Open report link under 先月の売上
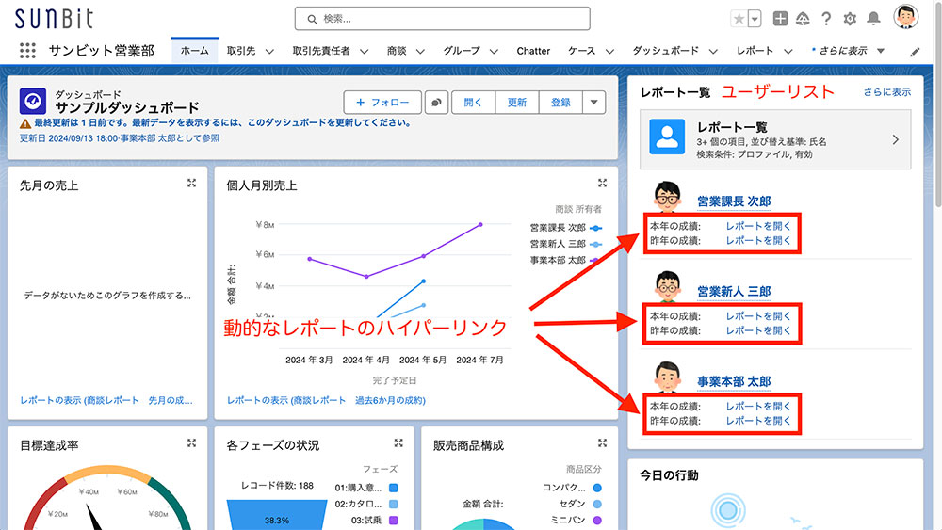The width and height of the screenshot is (942, 530). point(106,400)
